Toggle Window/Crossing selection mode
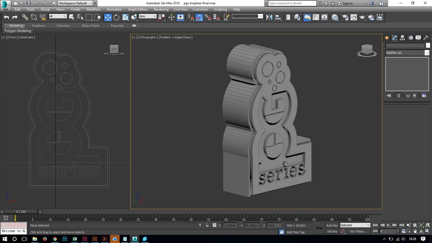Viewport: 432px width, 243px height. coord(97,17)
